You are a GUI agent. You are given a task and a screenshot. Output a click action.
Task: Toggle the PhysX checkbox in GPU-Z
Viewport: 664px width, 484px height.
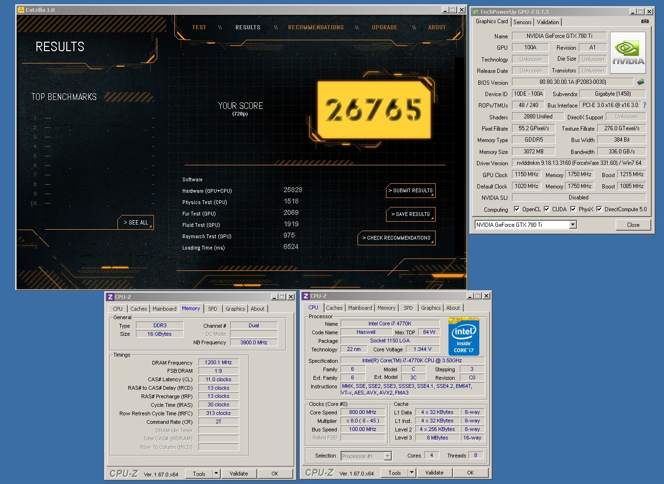click(573, 209)
